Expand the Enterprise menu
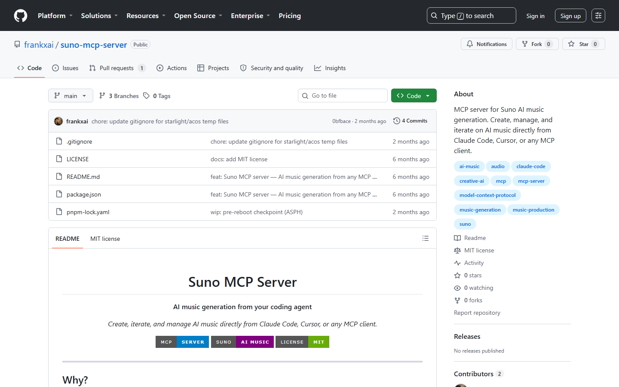Screen dimensions: 619x387 (x=250, y=15)
